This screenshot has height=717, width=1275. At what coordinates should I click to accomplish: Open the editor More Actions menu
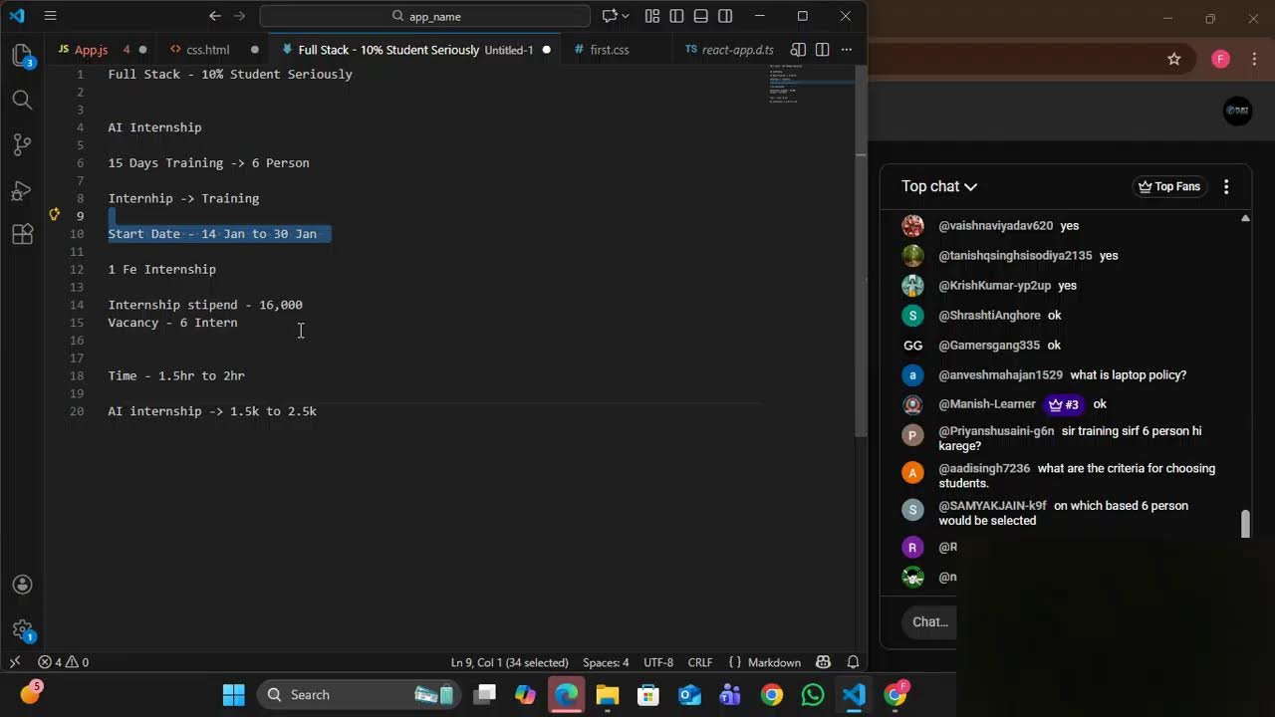tap(847, 50)
